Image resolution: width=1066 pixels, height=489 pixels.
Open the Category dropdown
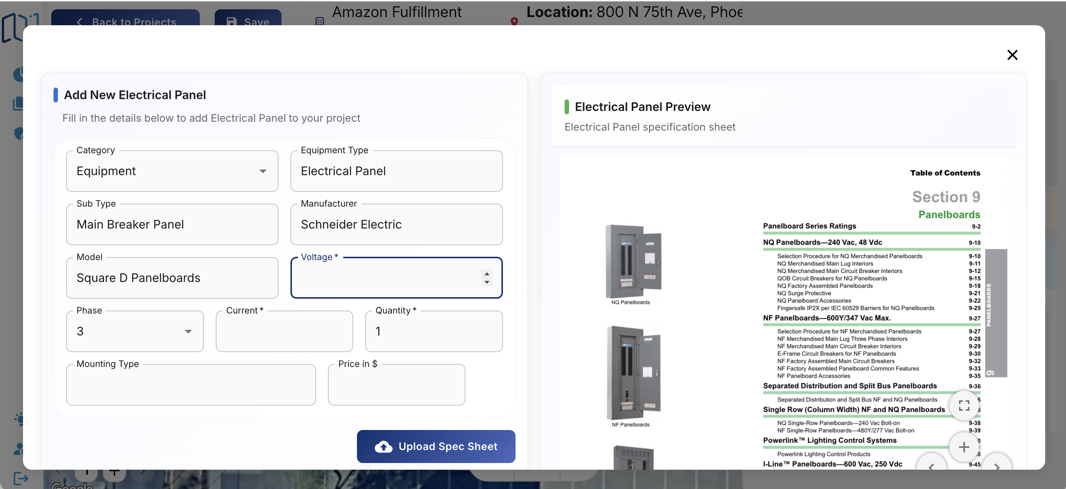pyautogui.click(x=172, y=171)
